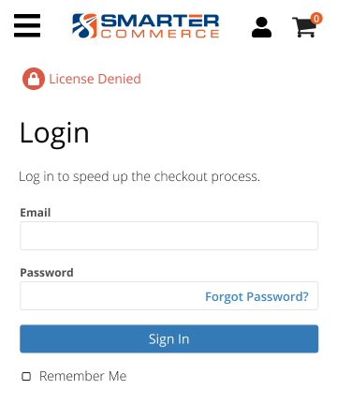Submit with the Sign In button
Screen dimensions: 337x405
click(x=169, y=338)
